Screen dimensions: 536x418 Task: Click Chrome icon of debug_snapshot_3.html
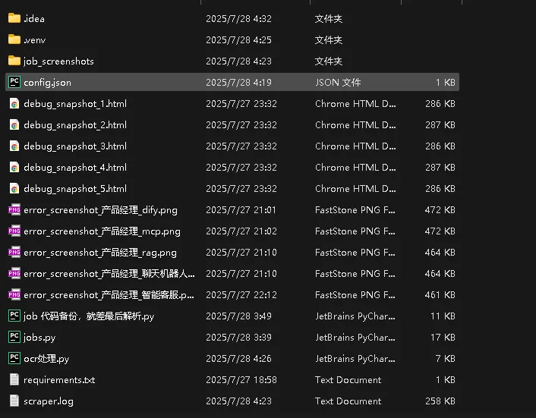14,146
